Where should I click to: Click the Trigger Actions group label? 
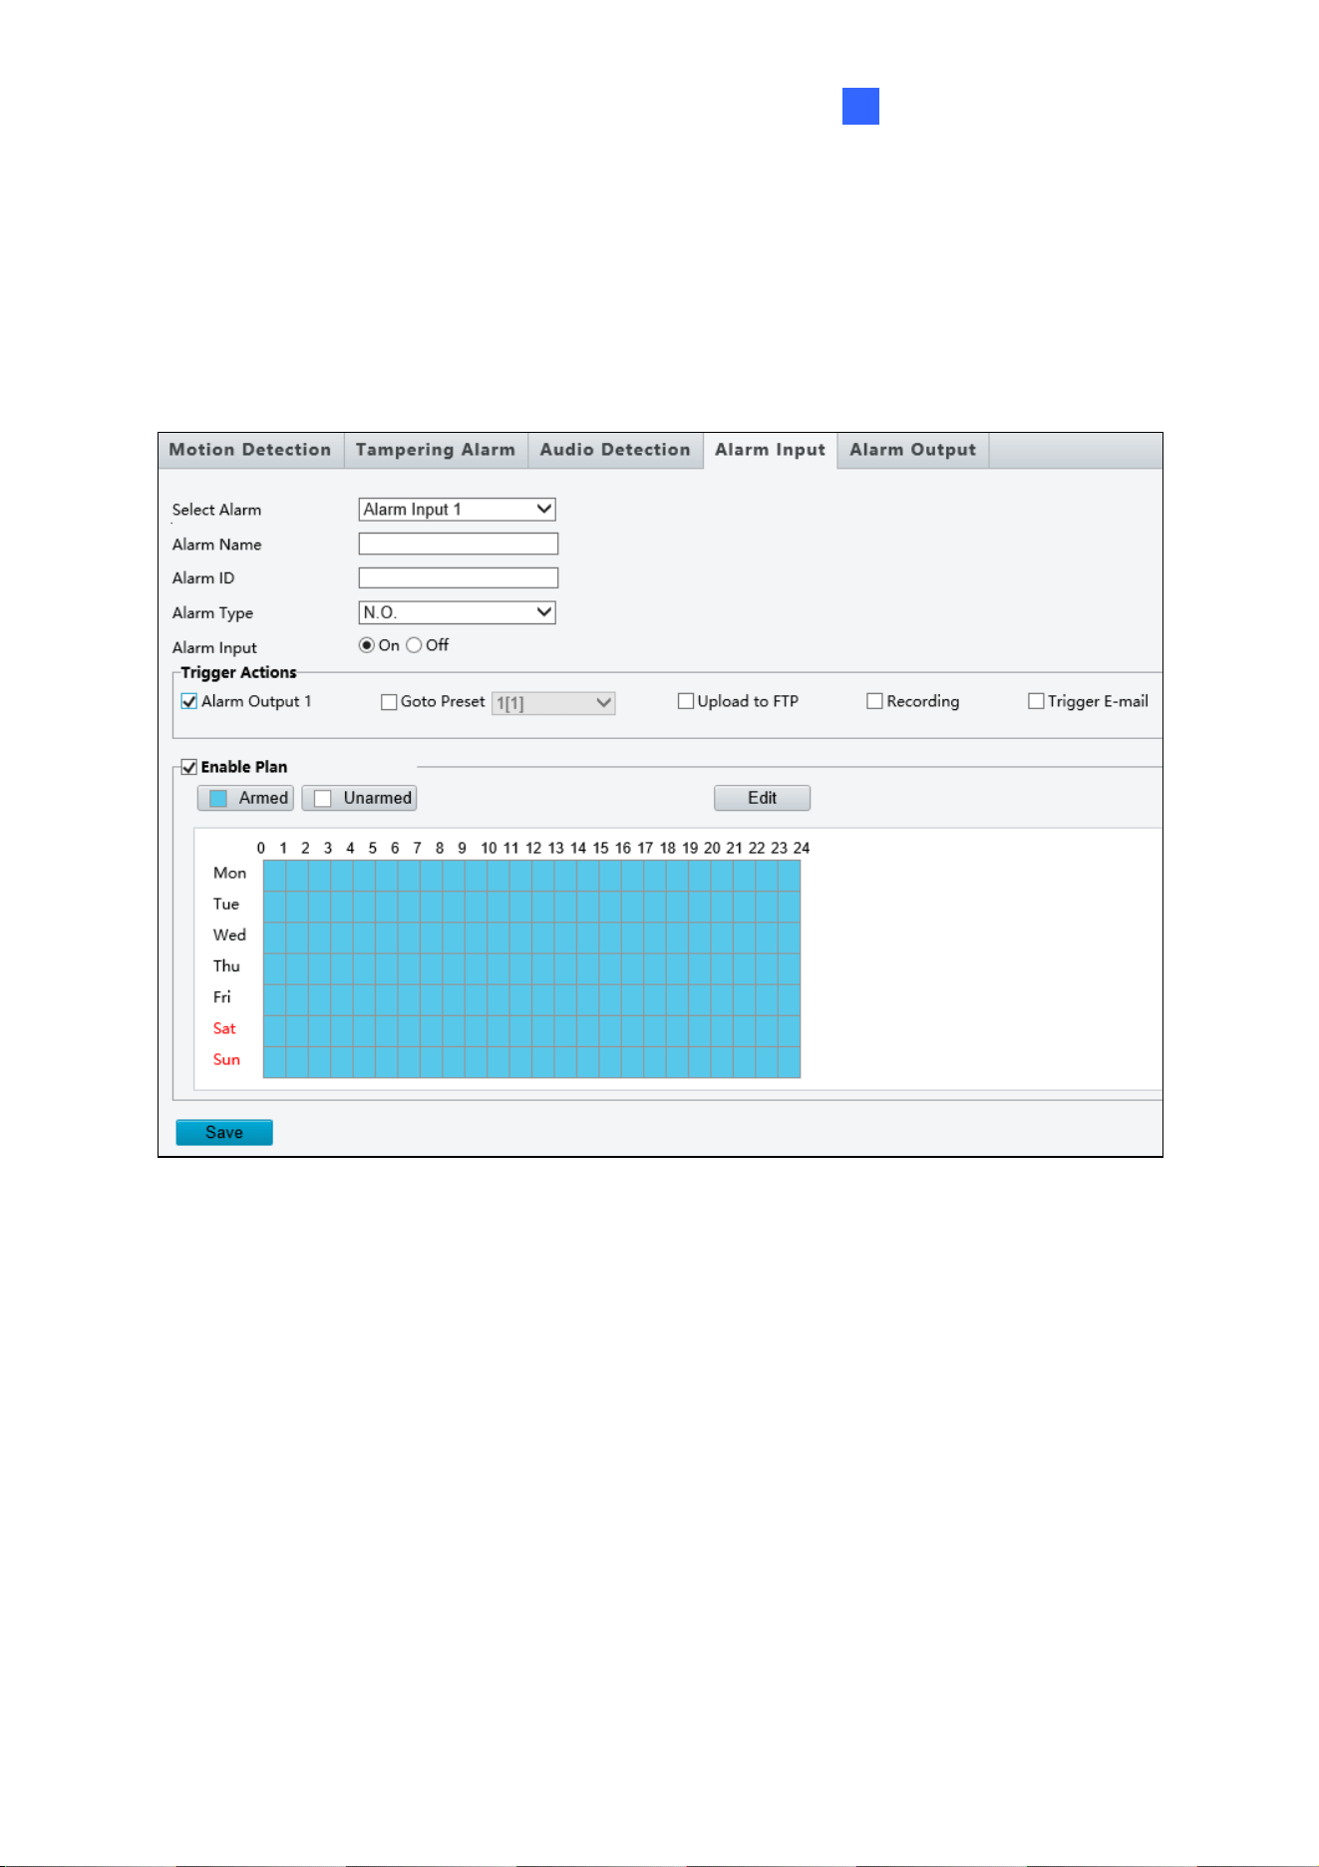(x=238, y=672)
